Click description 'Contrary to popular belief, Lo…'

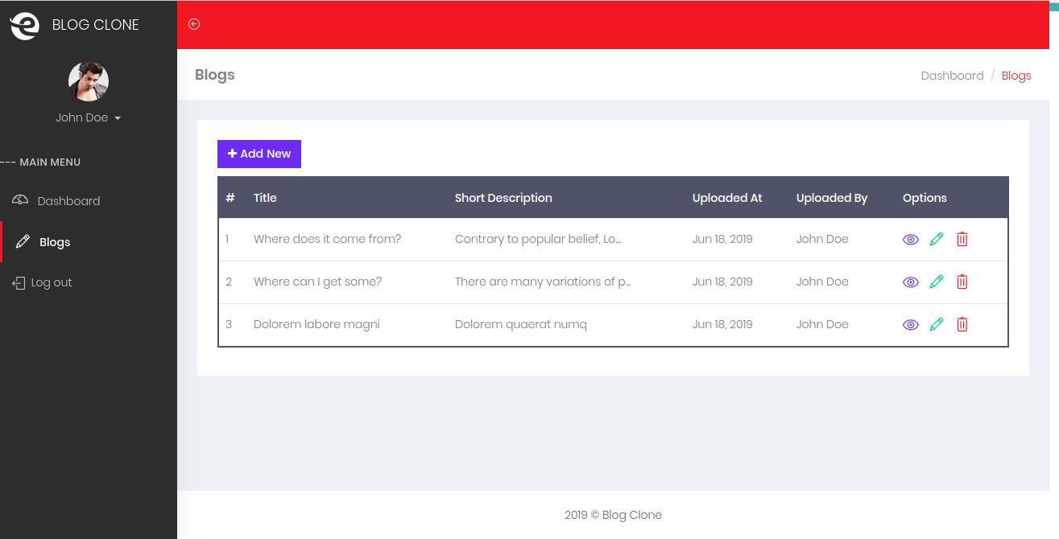tap(538, 239)
